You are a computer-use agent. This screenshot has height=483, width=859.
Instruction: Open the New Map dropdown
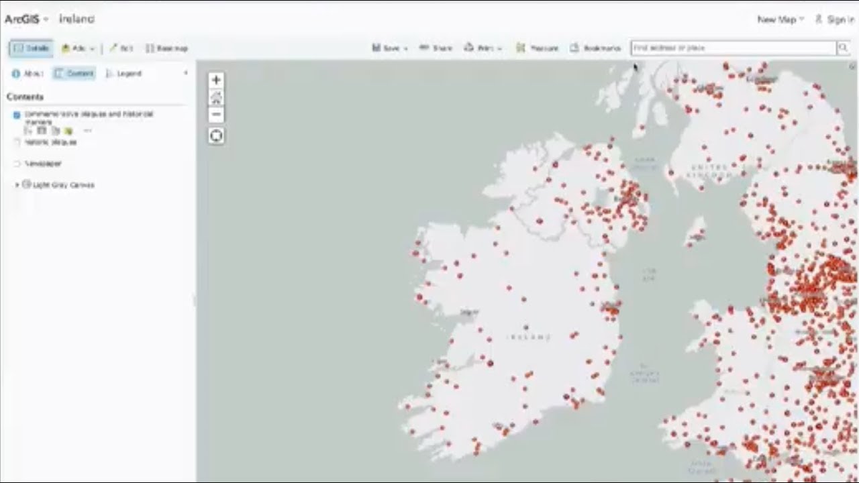point(780,19)
